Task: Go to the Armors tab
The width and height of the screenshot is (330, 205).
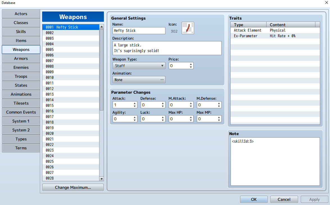Action: tap(21, 58)
